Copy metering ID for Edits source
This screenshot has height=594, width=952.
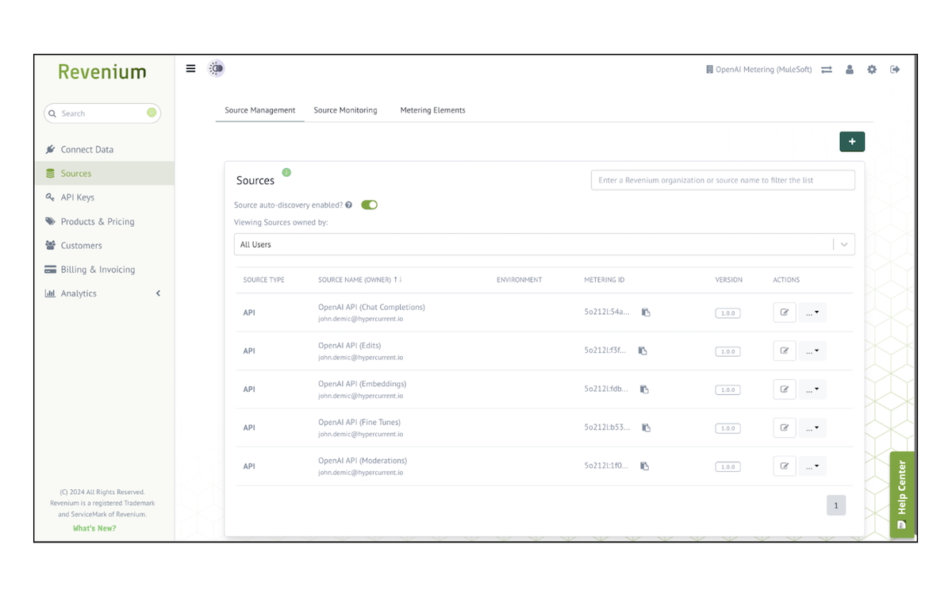point(643,351)
